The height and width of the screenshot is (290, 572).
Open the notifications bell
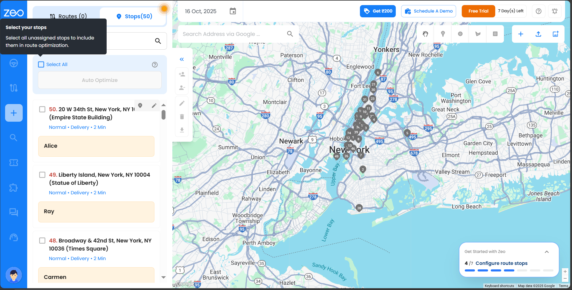(554, 11)
